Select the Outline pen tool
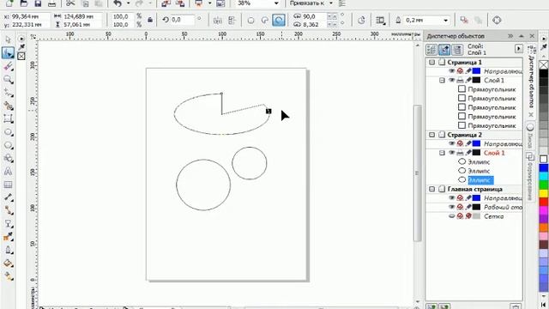This screenshot has height=309, width=549. (x=8, y=250)
